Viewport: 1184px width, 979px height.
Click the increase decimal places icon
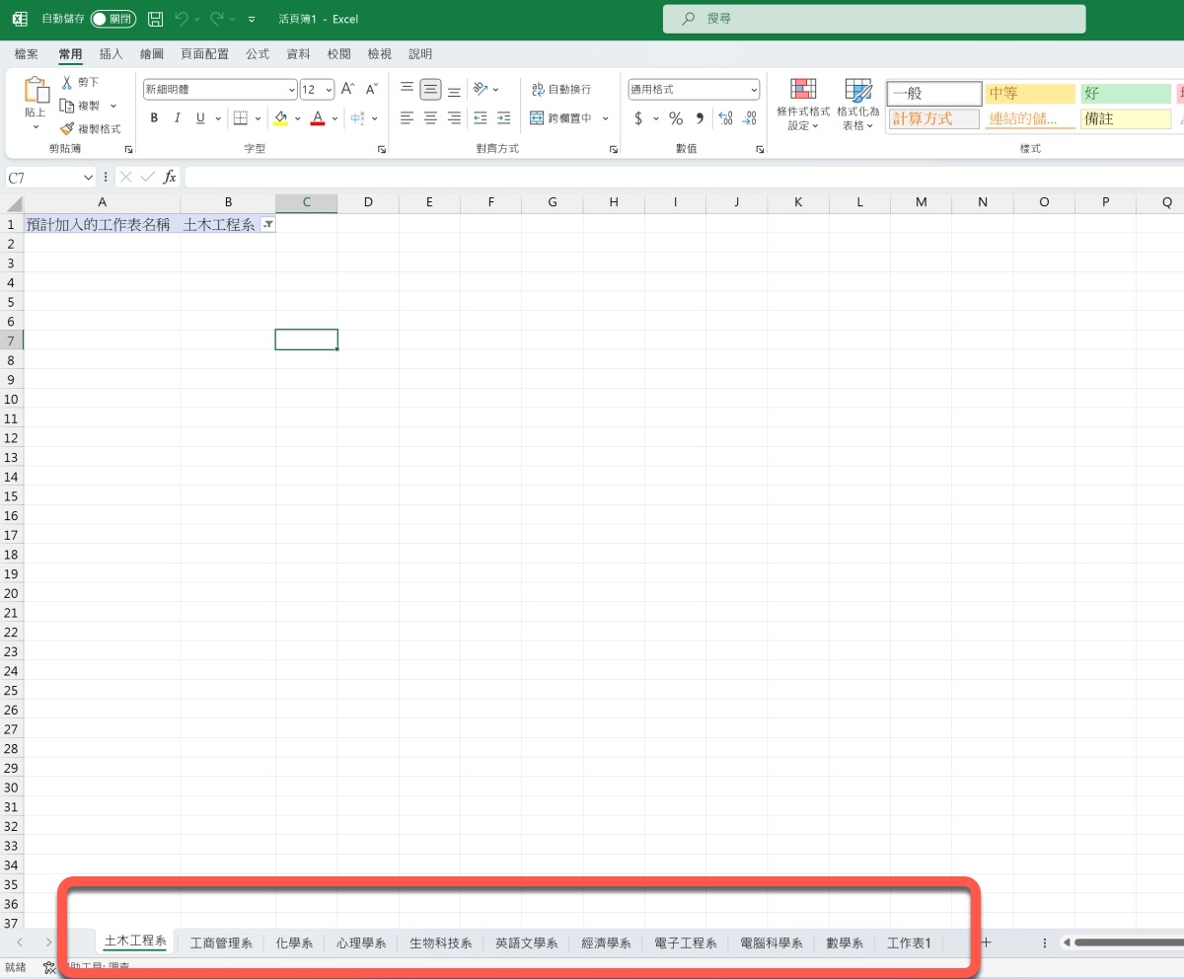coord(725,118)
